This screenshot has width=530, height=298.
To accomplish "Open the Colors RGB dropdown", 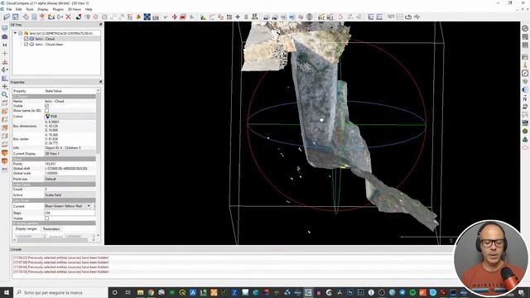I will (70, 116).
